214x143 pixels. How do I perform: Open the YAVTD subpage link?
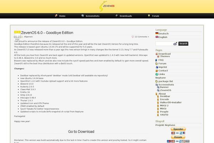164,115
